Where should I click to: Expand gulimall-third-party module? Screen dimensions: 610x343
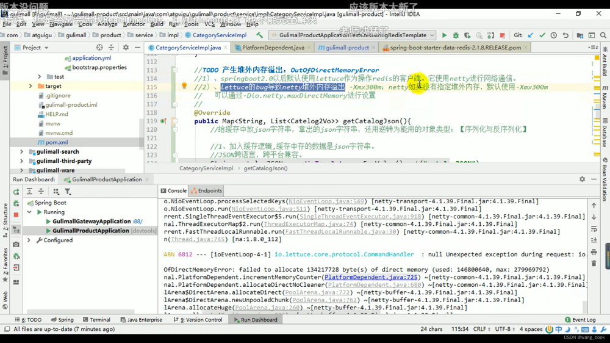click(21, 161)
